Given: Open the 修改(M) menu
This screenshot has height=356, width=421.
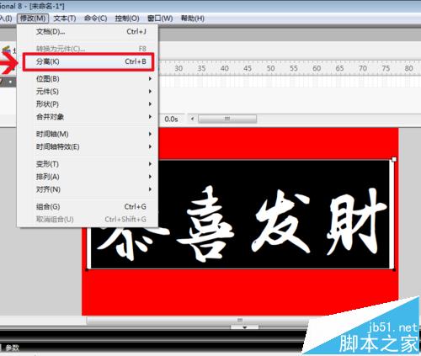Looking at the screenshot, I should click(33, 19).
